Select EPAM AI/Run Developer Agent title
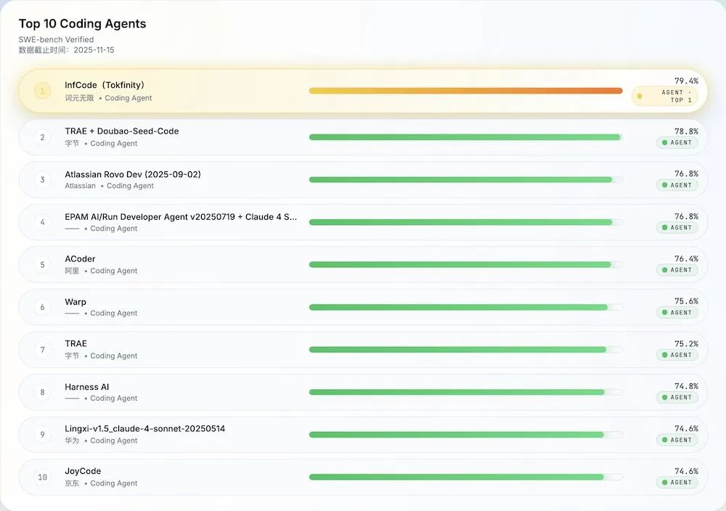The image size is (726, 511). point(181,216)
